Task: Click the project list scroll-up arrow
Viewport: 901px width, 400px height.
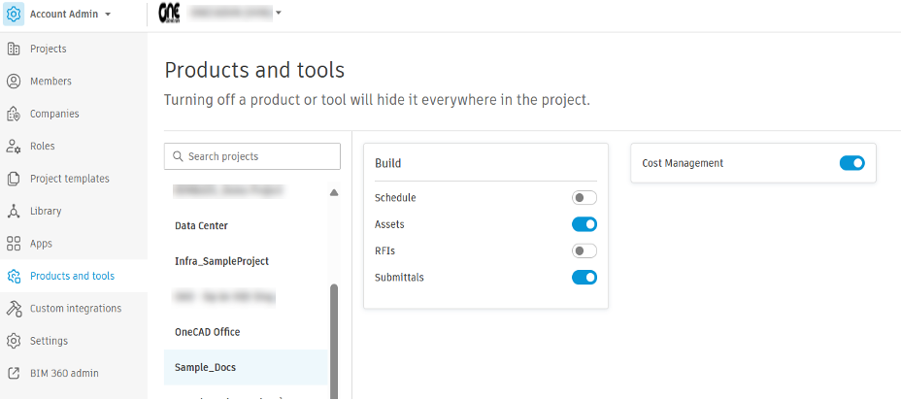Action: point(334,192)
